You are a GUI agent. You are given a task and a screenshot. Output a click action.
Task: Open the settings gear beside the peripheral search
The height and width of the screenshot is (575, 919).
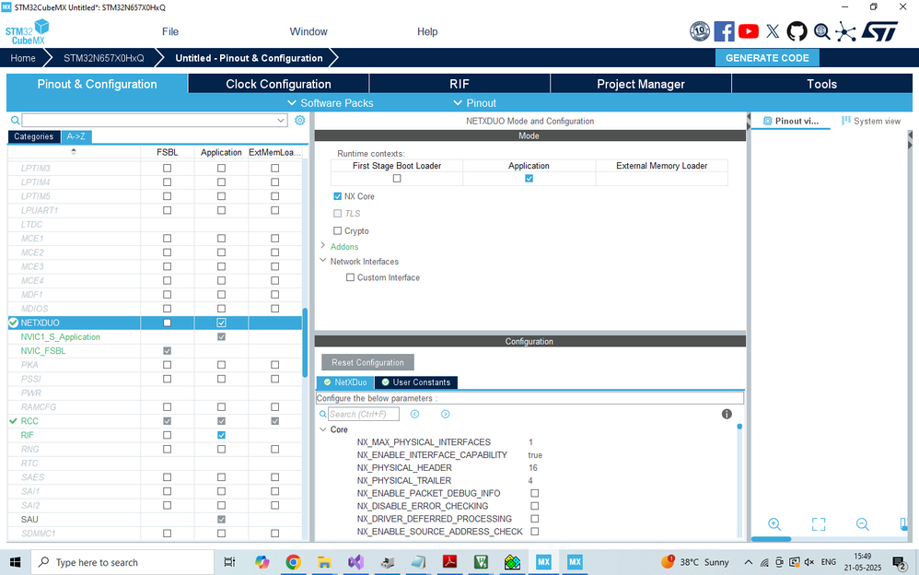coord(299,120)
